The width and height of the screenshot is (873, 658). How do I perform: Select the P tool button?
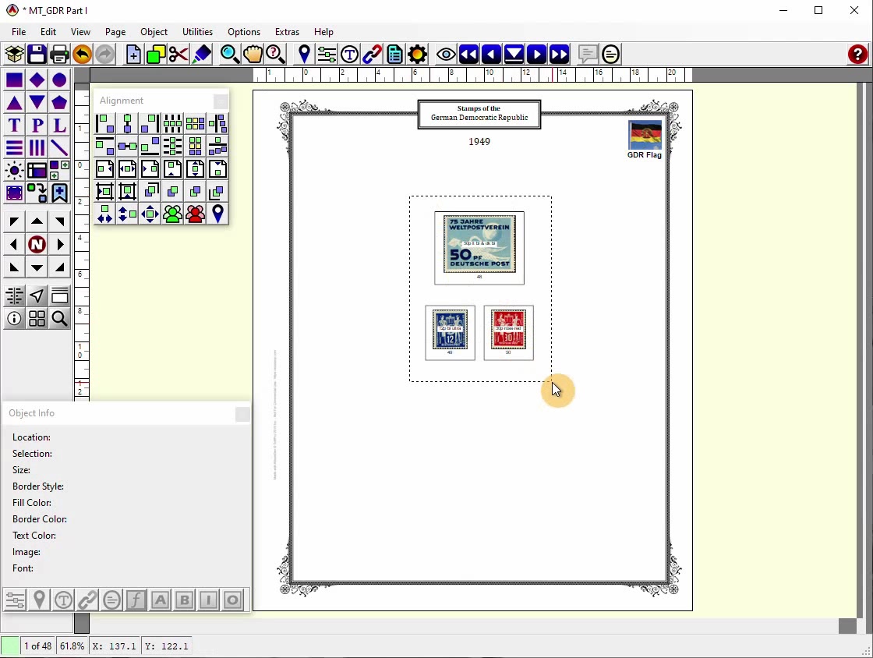tap(37, 126)
